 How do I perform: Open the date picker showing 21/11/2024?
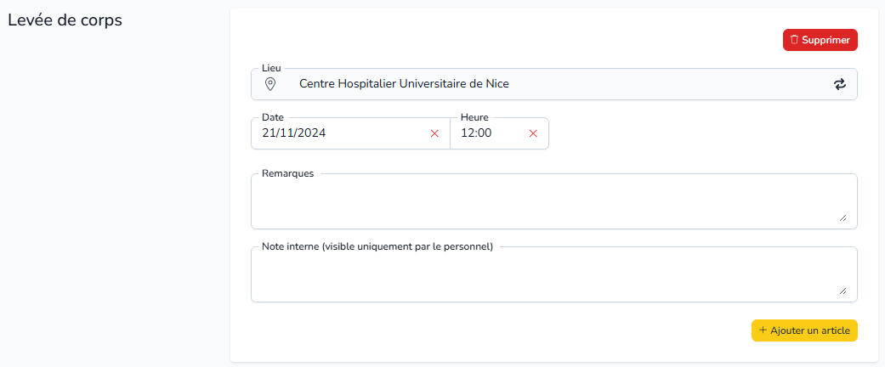(350, 133)
